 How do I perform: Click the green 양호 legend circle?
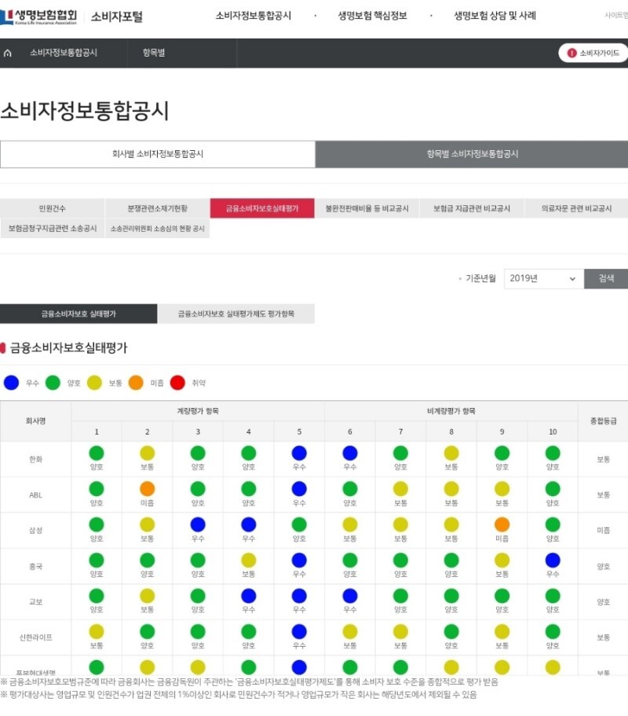click(x=53, y=383)
